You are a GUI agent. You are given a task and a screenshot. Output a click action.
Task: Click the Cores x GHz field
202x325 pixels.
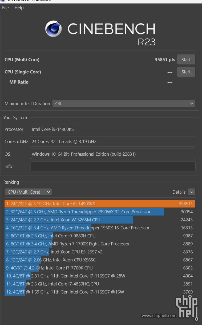pyautogui.click(x=113, y=142)
